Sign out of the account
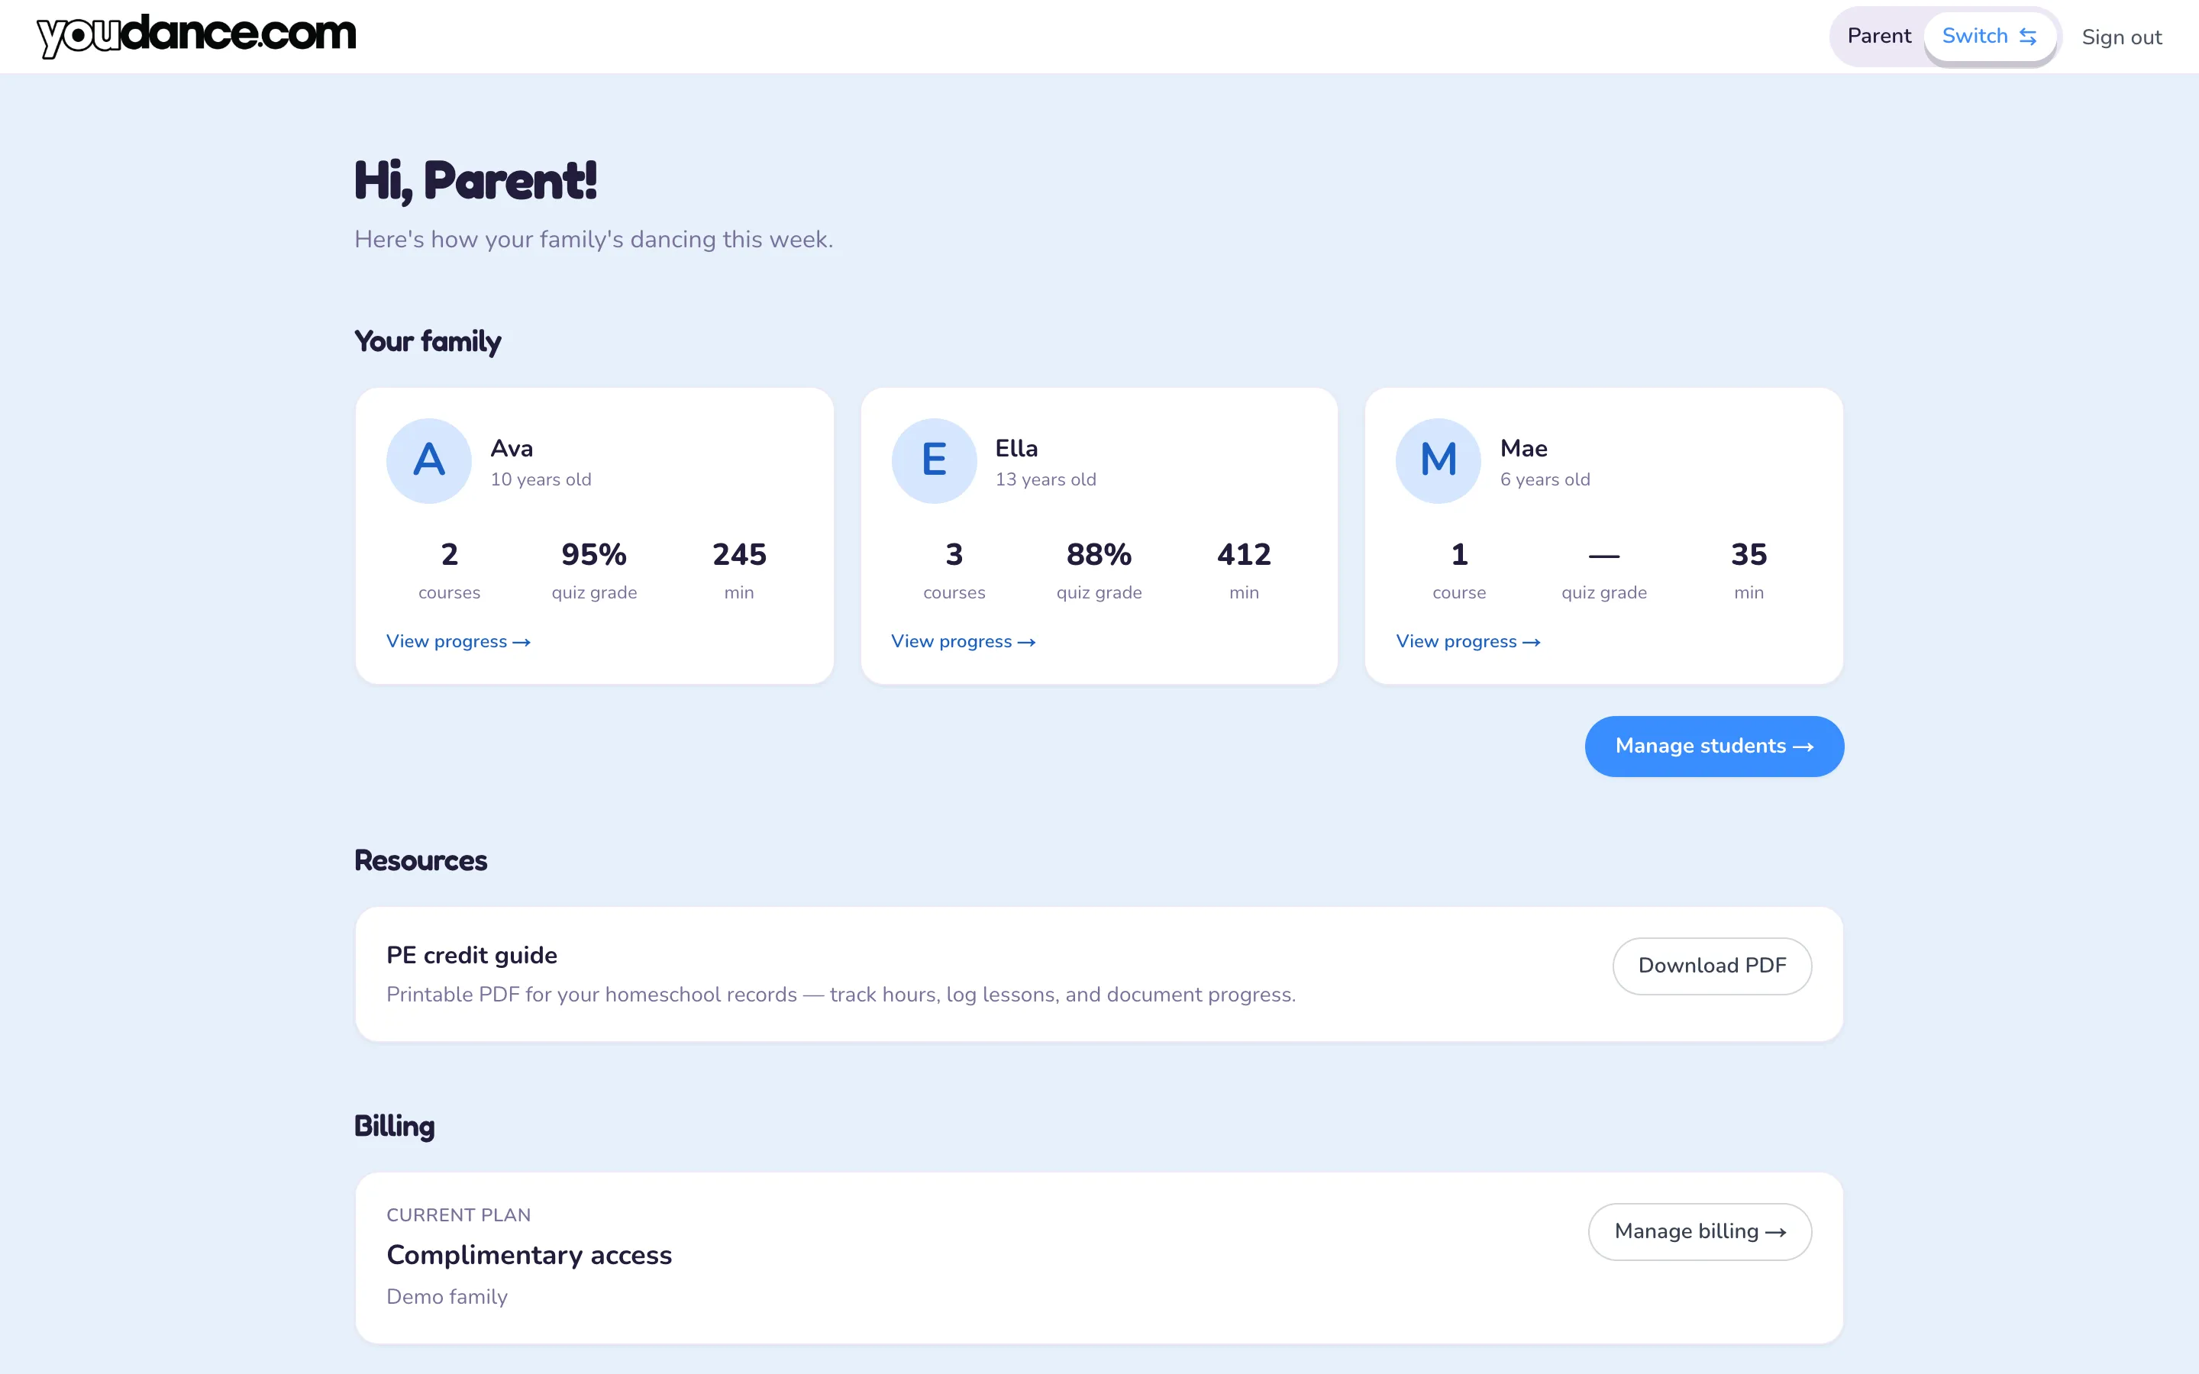Image resolution: width=2199 pixels, height=1374 pixels. pyautogui.click(x=2121, y=37)
